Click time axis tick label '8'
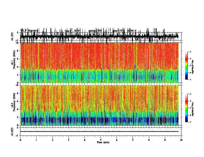The image size is (204, 157). pyautogui.click(x=149, y=140)
